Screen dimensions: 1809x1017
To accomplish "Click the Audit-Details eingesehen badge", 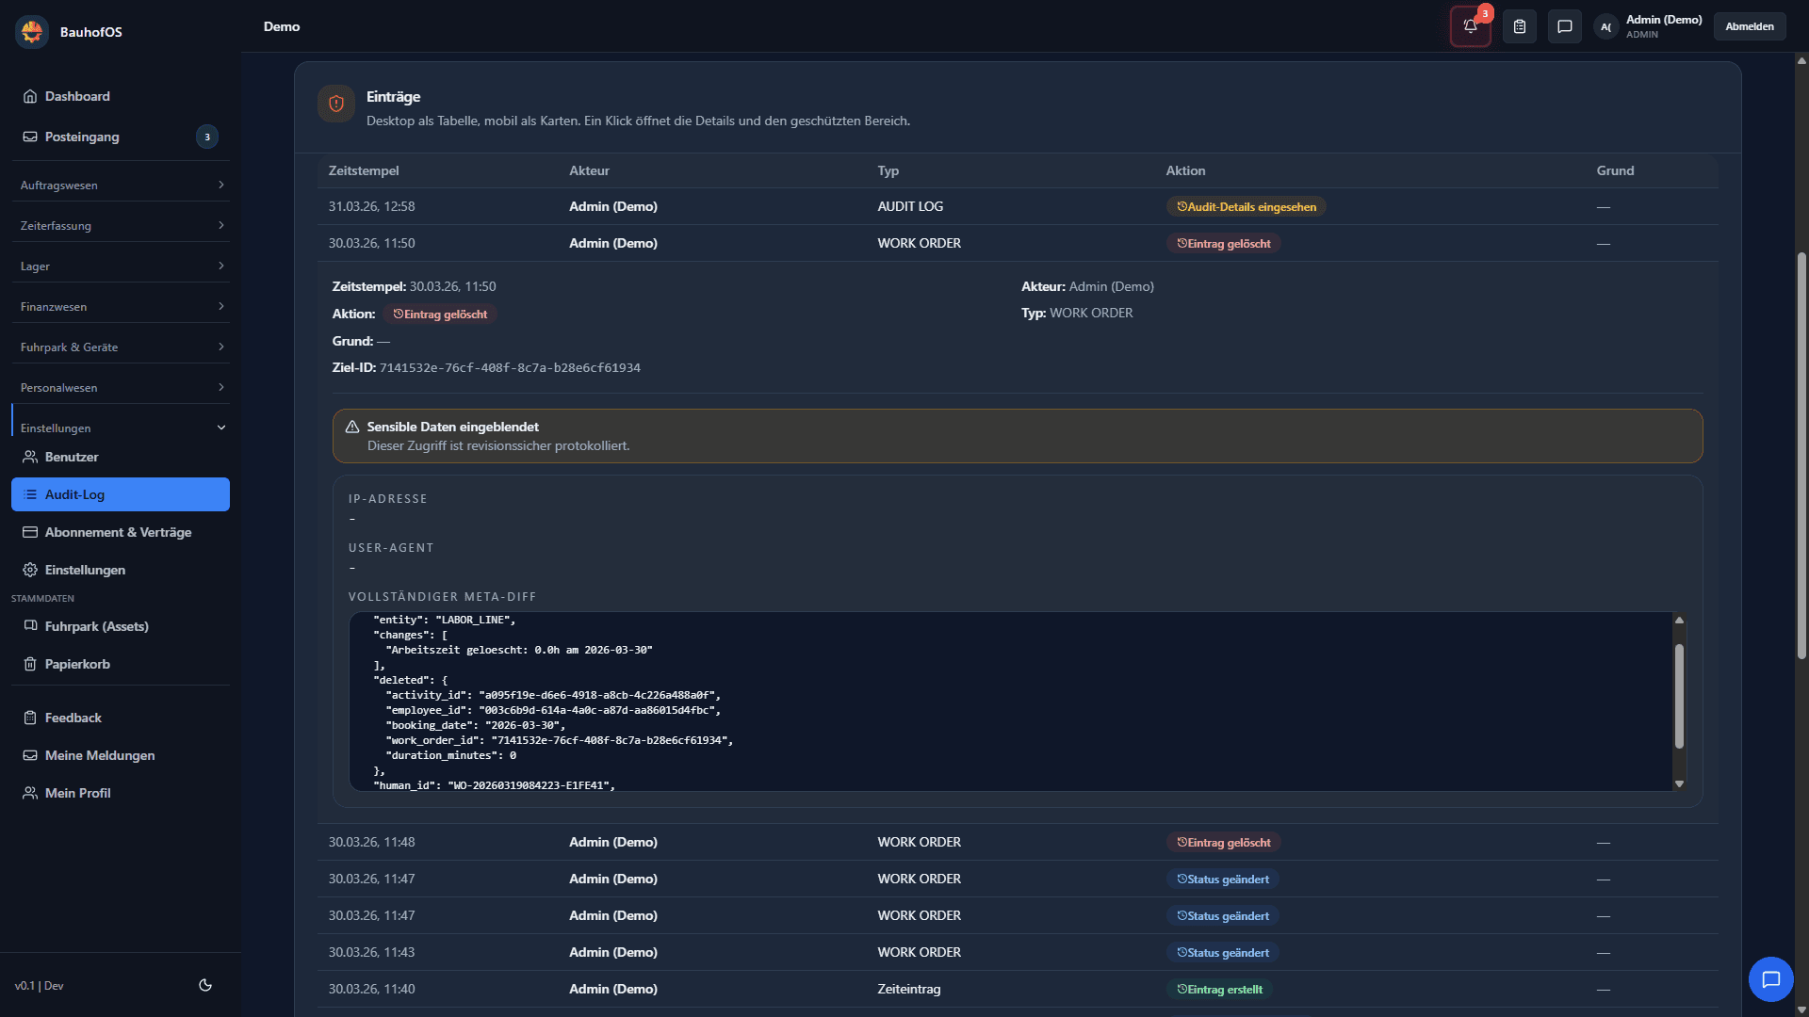I will [1246, 206].
